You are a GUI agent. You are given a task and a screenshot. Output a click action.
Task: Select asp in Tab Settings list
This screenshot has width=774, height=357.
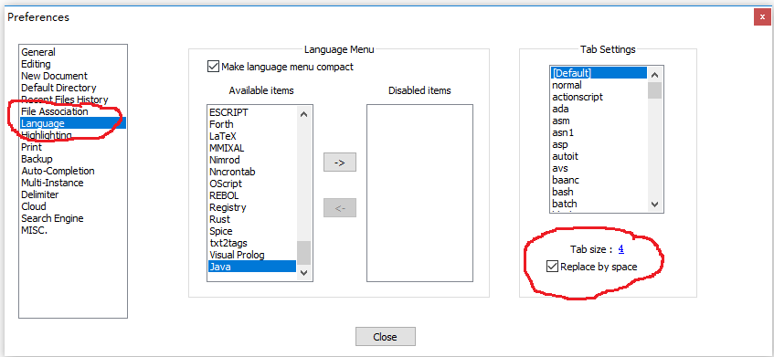coord(599,144)
